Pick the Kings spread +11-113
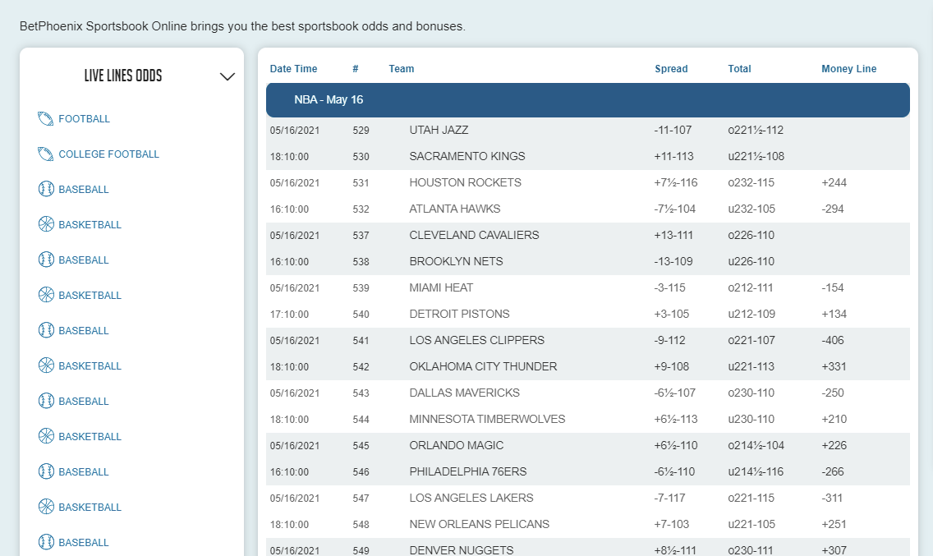 coord(673,157)
